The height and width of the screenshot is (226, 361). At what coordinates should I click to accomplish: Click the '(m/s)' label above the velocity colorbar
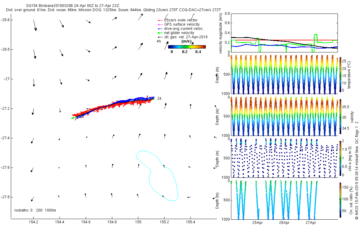coord(187,41)
